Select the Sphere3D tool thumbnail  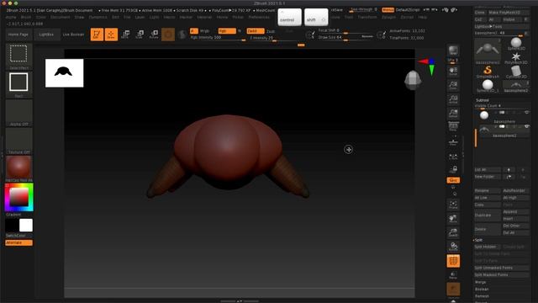pos(516,44)
